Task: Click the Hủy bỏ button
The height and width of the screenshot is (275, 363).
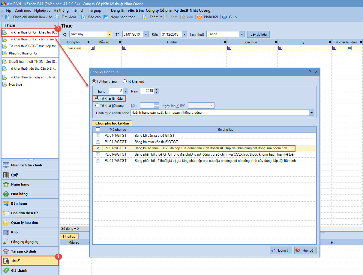Action: click(305, 250)
